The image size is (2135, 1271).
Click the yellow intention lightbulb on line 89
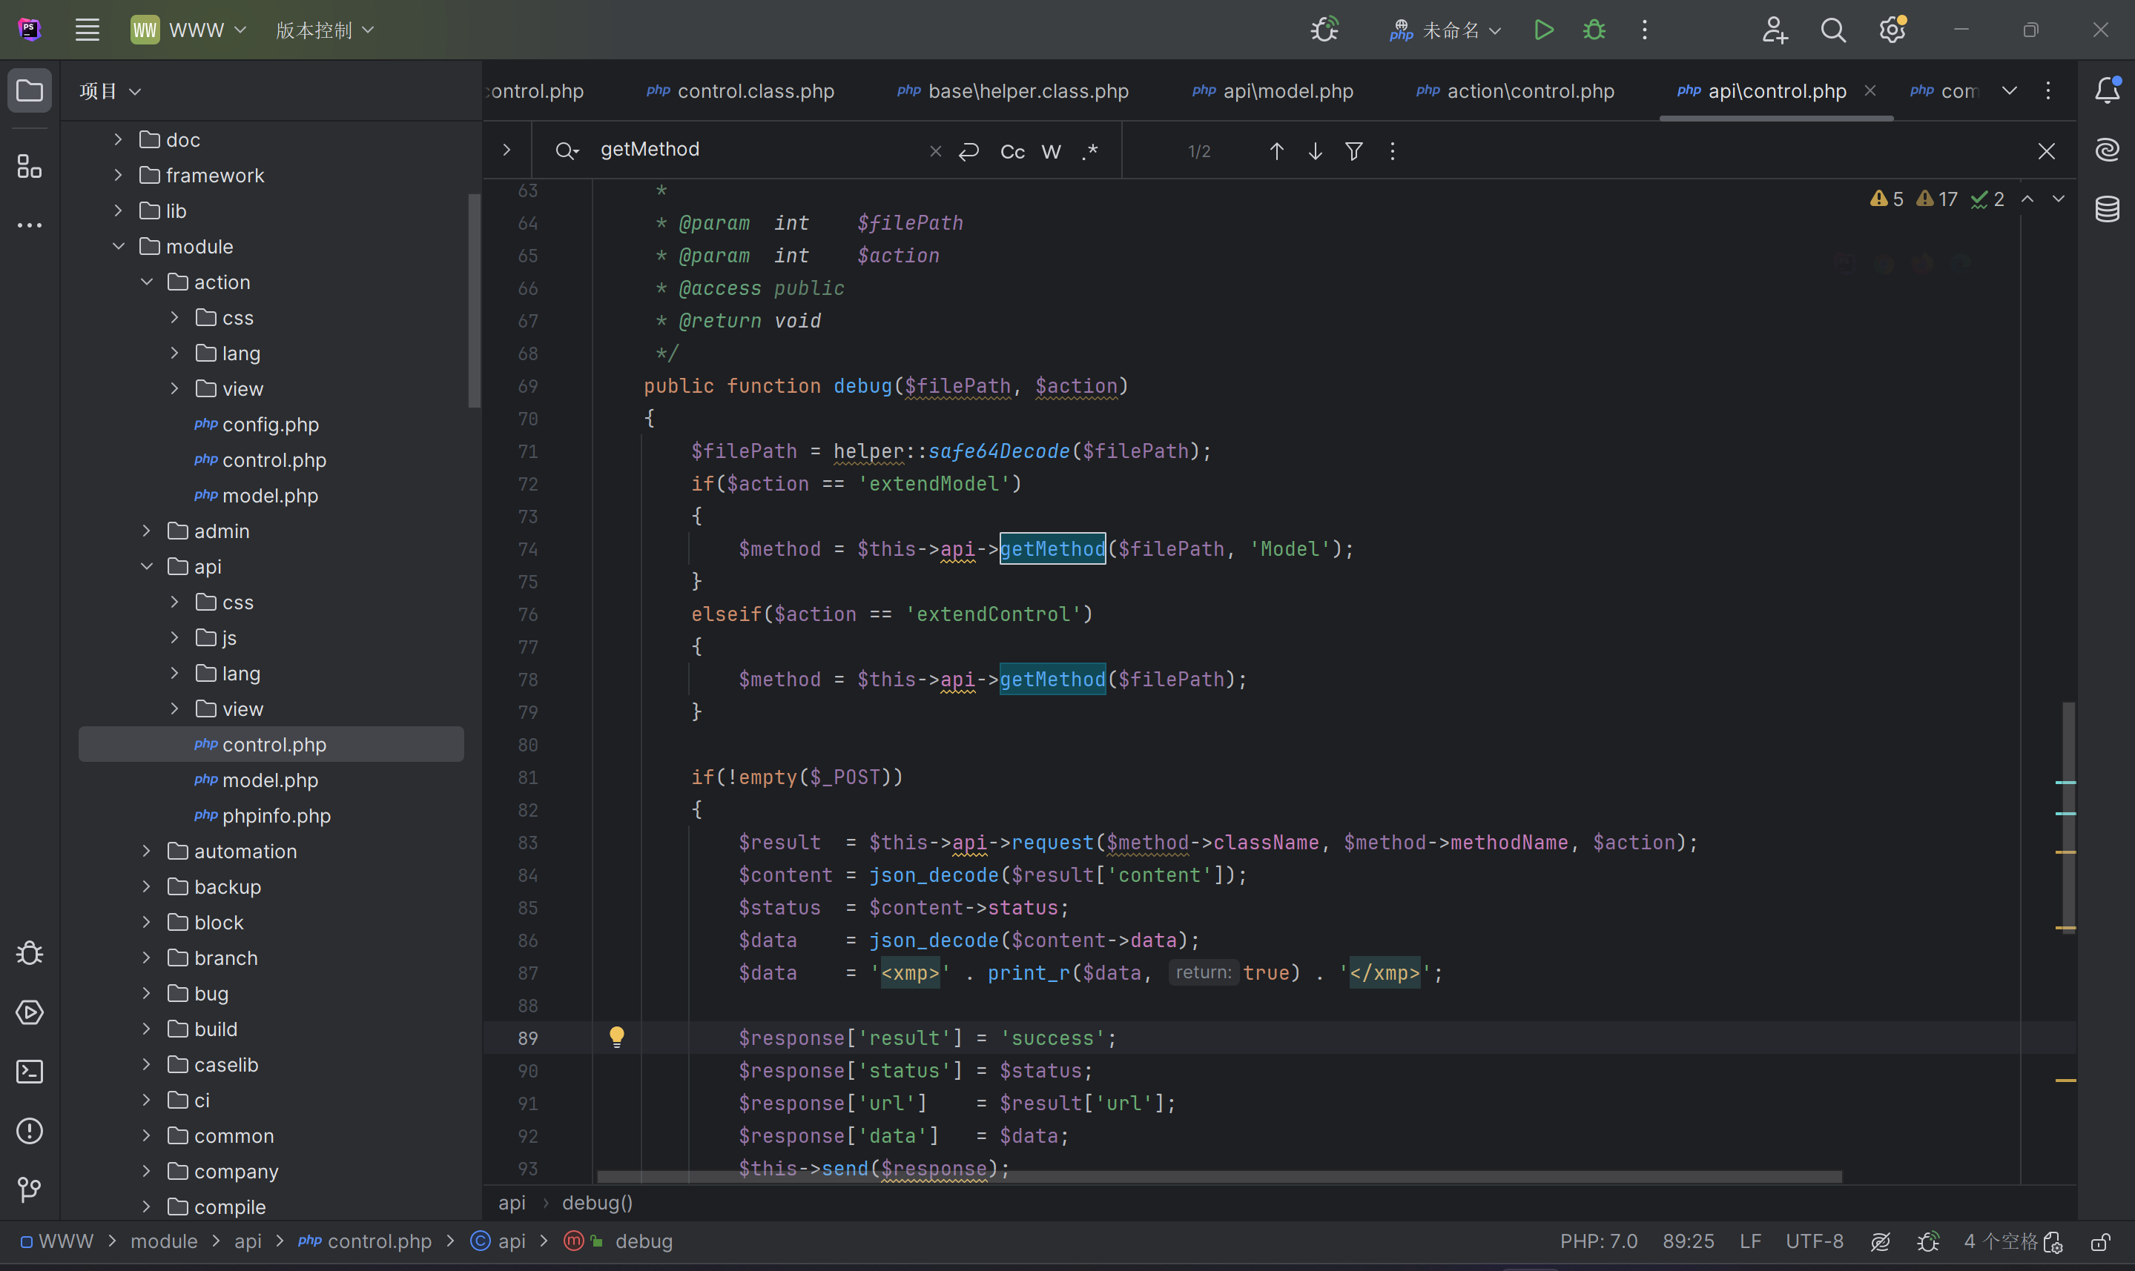(616, 1038)
